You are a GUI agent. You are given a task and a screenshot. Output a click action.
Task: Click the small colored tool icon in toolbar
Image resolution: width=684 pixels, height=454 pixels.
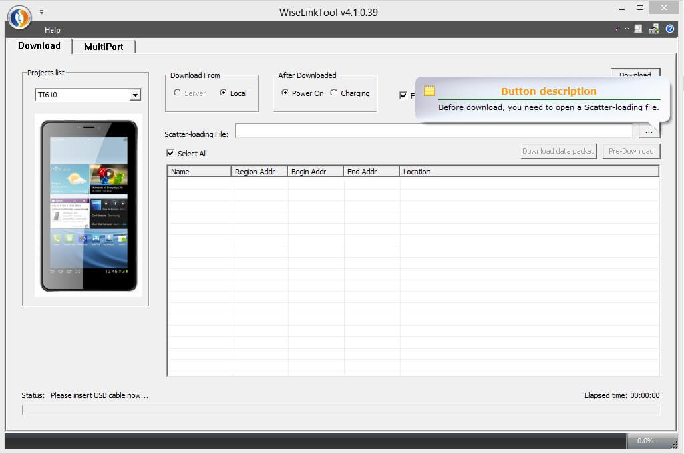[x=617, y=29]
